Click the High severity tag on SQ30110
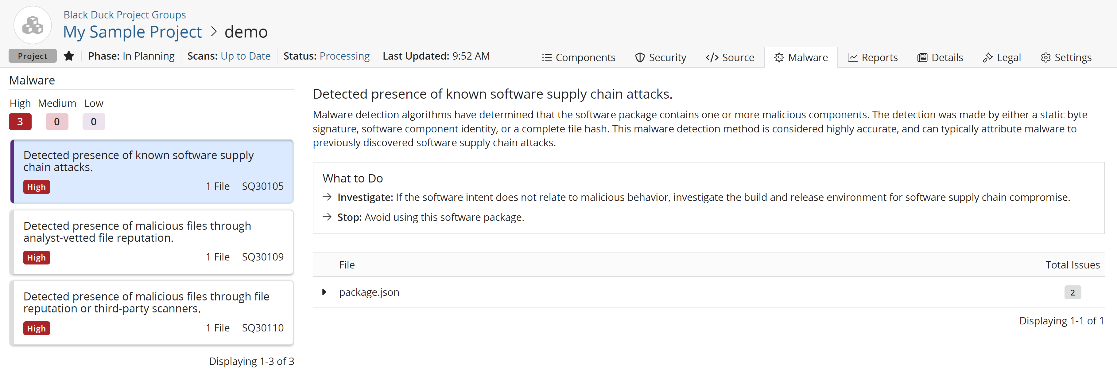 37,329
